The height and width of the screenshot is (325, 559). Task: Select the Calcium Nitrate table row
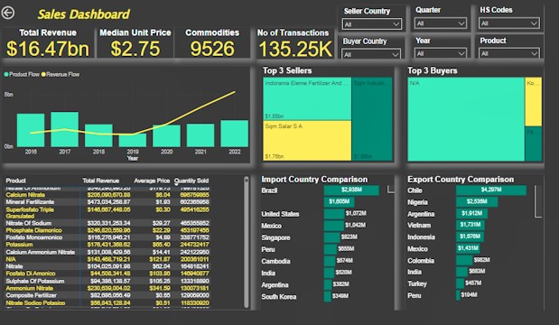pyautogui.click(x=107, y=195)
